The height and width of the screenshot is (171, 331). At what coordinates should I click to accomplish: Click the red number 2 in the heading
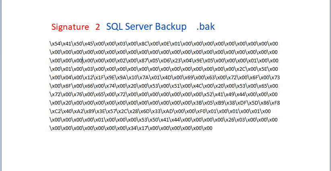point(97,27)
